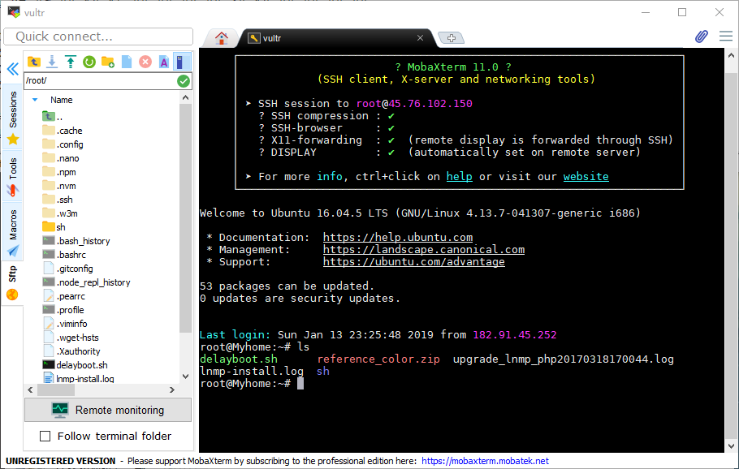Click the Remote monitoring button
This screenshot has height=469, width=739.
tap(108, 410)
